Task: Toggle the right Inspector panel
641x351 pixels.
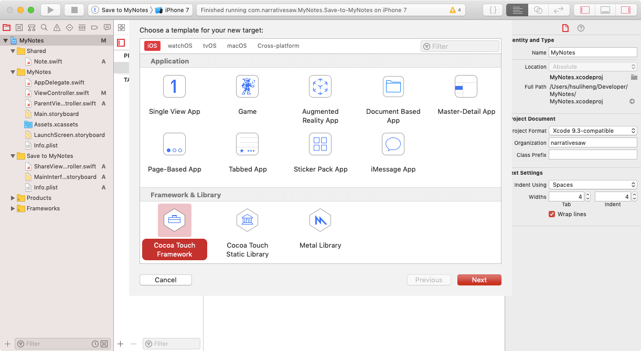Action: pyautogui.click(x=626, y=10)
